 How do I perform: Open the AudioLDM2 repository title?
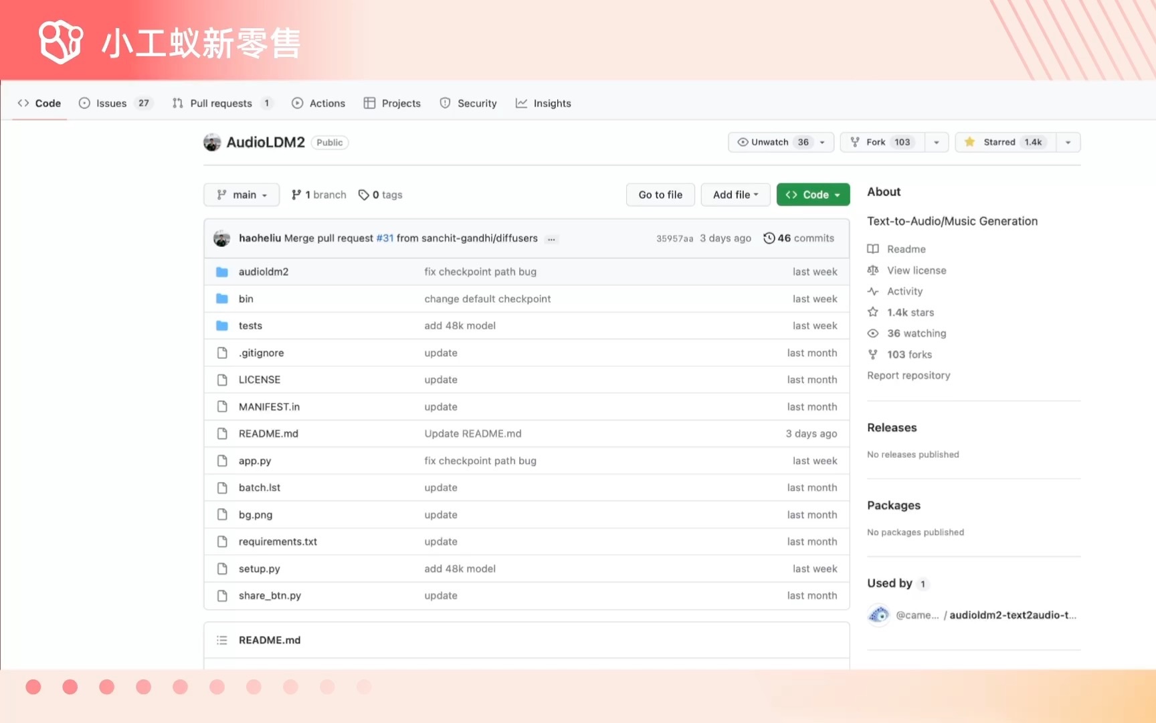coord(266,142)
